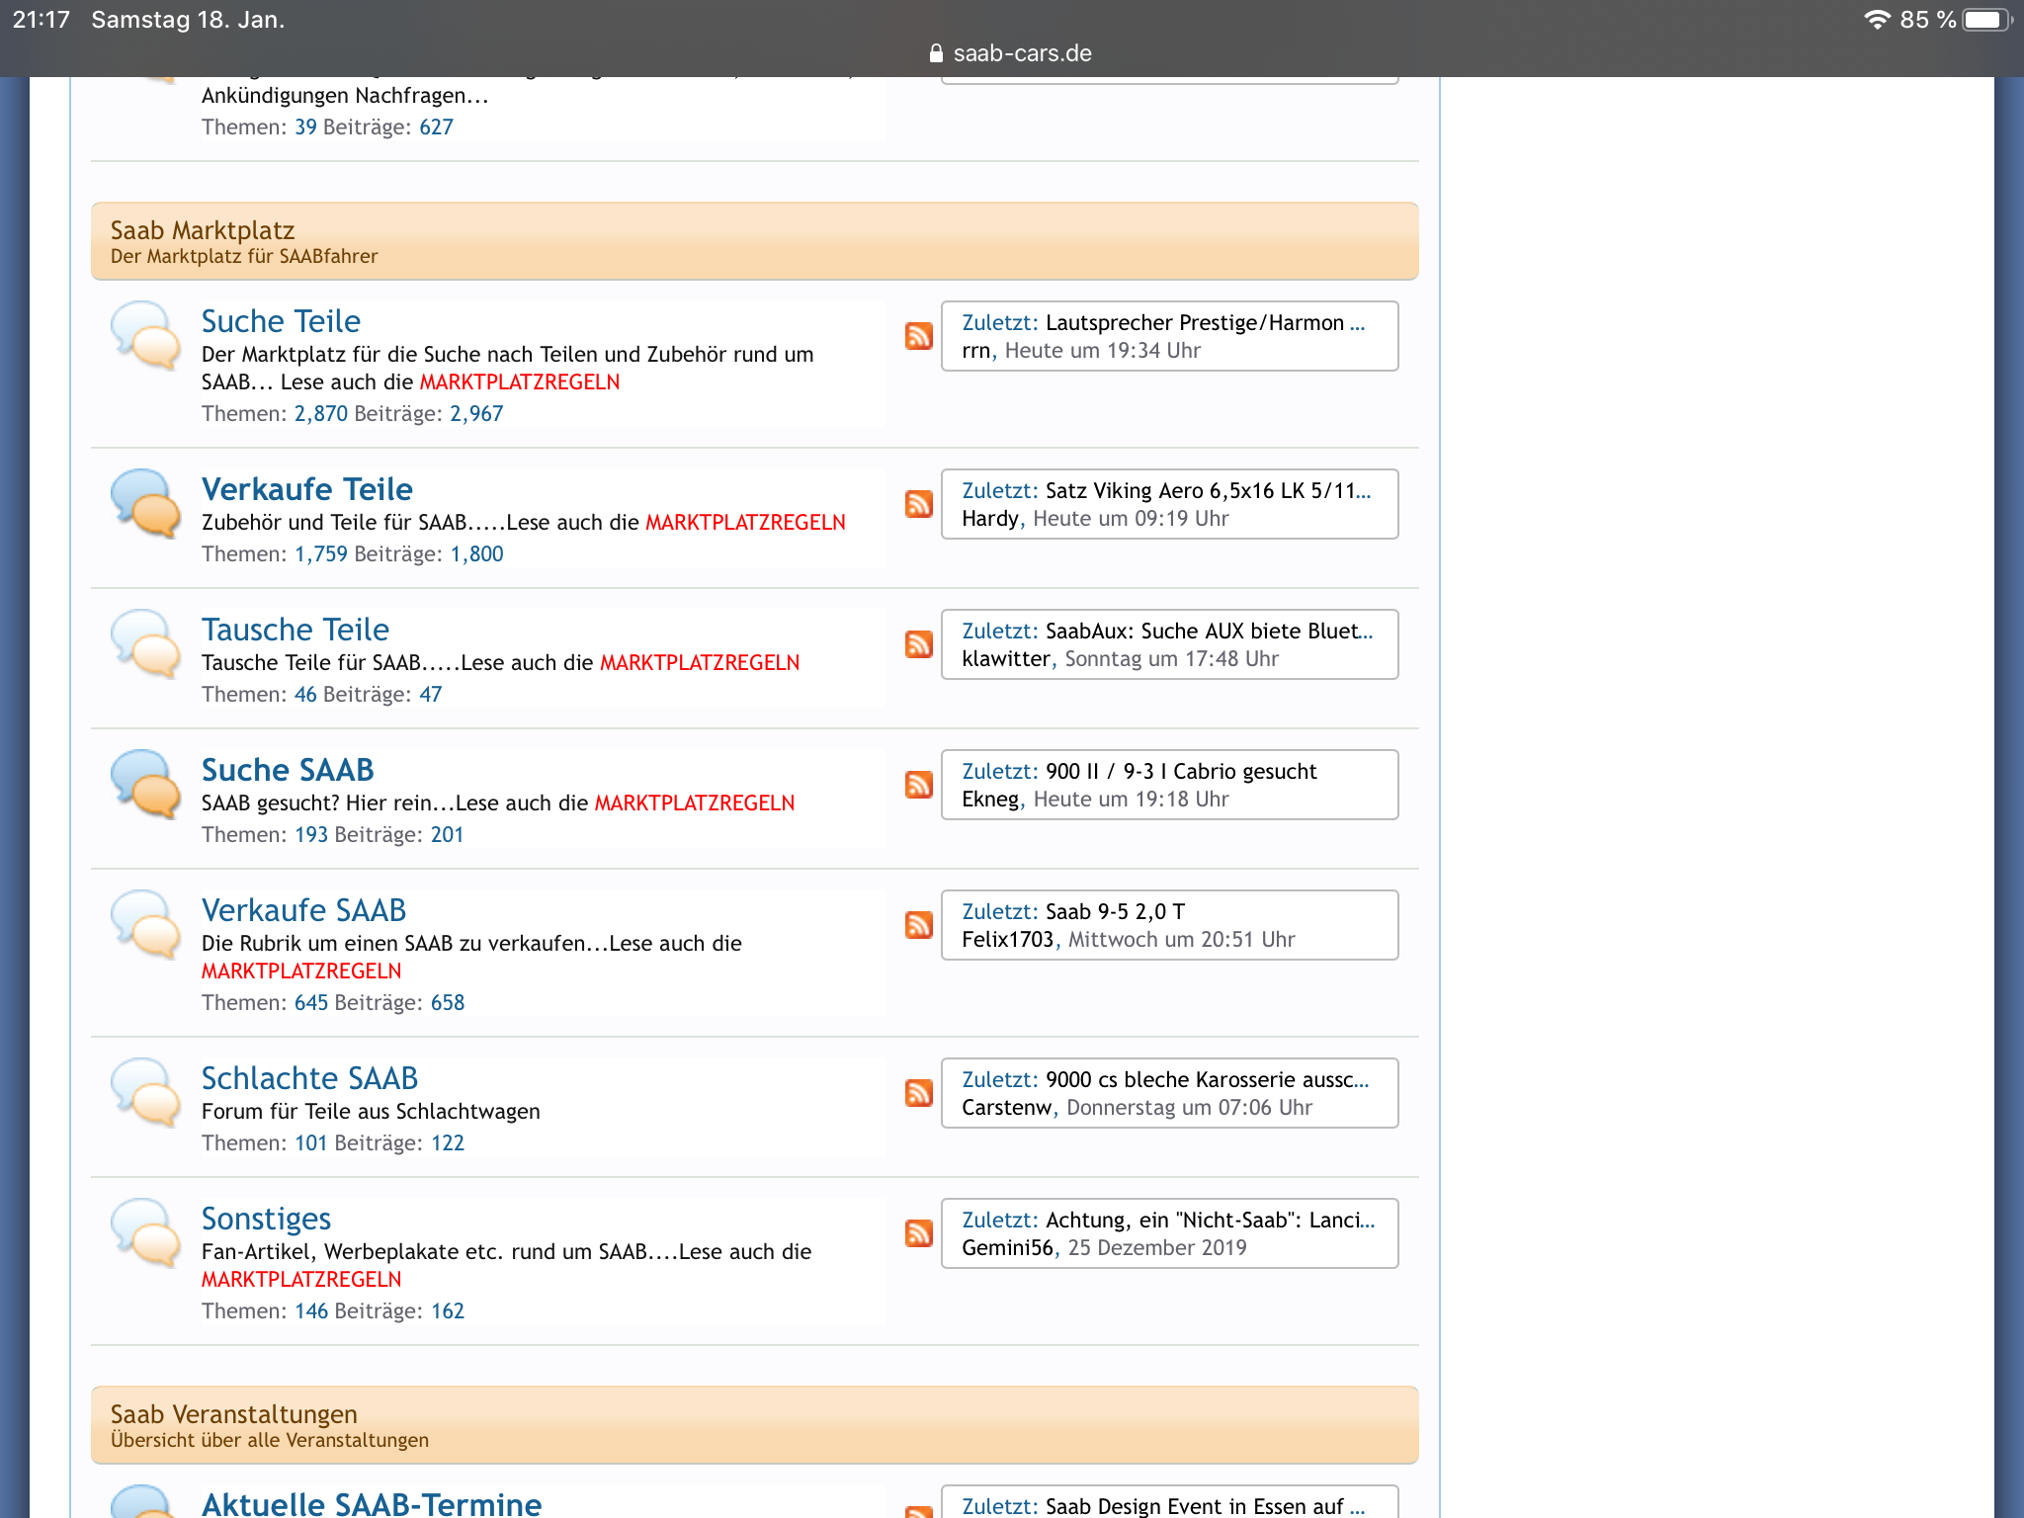Click 'Heute um 19:18 Uhr' timestamp
Viewport: 2024px width, 1518px height.
click(x=1131, y=800)
